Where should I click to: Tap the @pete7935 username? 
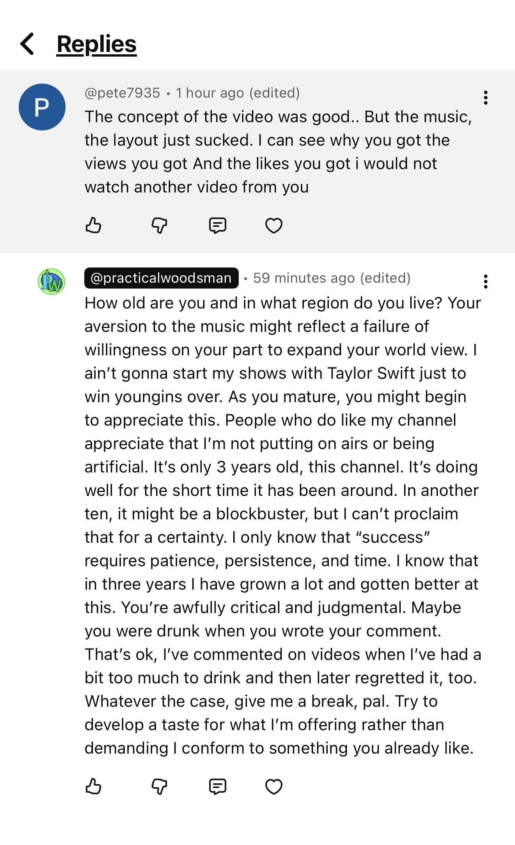pyautogui.click(x=122, y=93)
